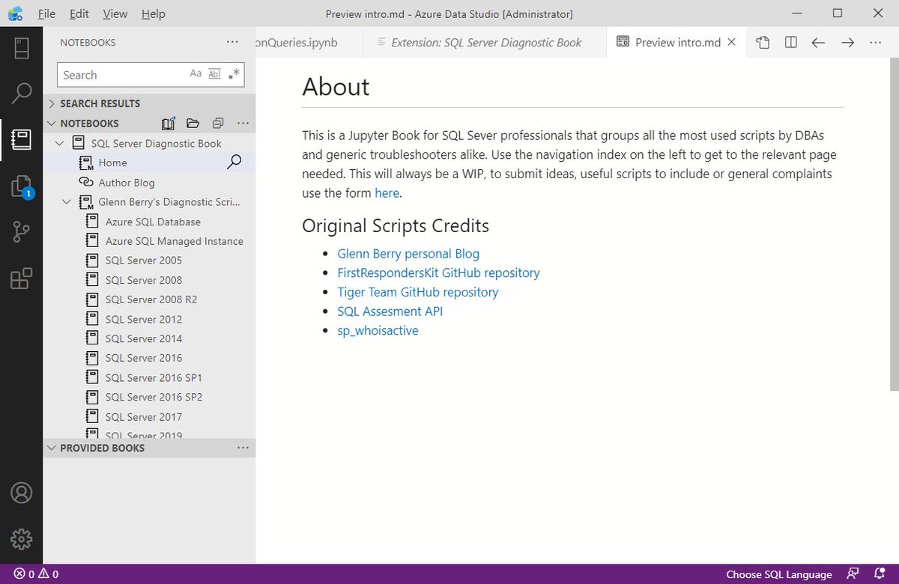Click the Split Editor icon

point(790,43)
